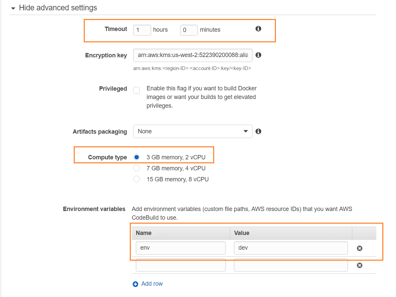396x297 pixels.
Task: Focus the Encryption key input
Action: [192, 55]
